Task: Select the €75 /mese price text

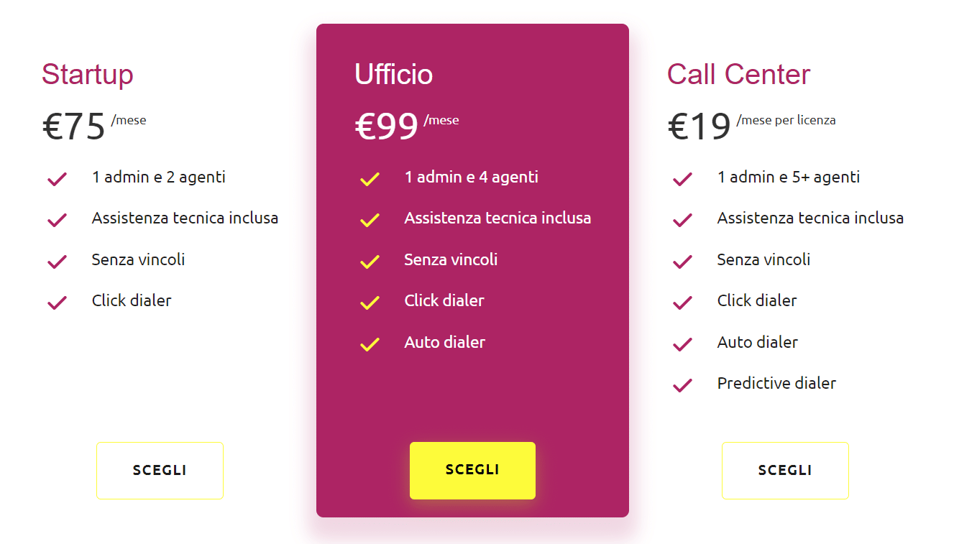Action: 74,126
